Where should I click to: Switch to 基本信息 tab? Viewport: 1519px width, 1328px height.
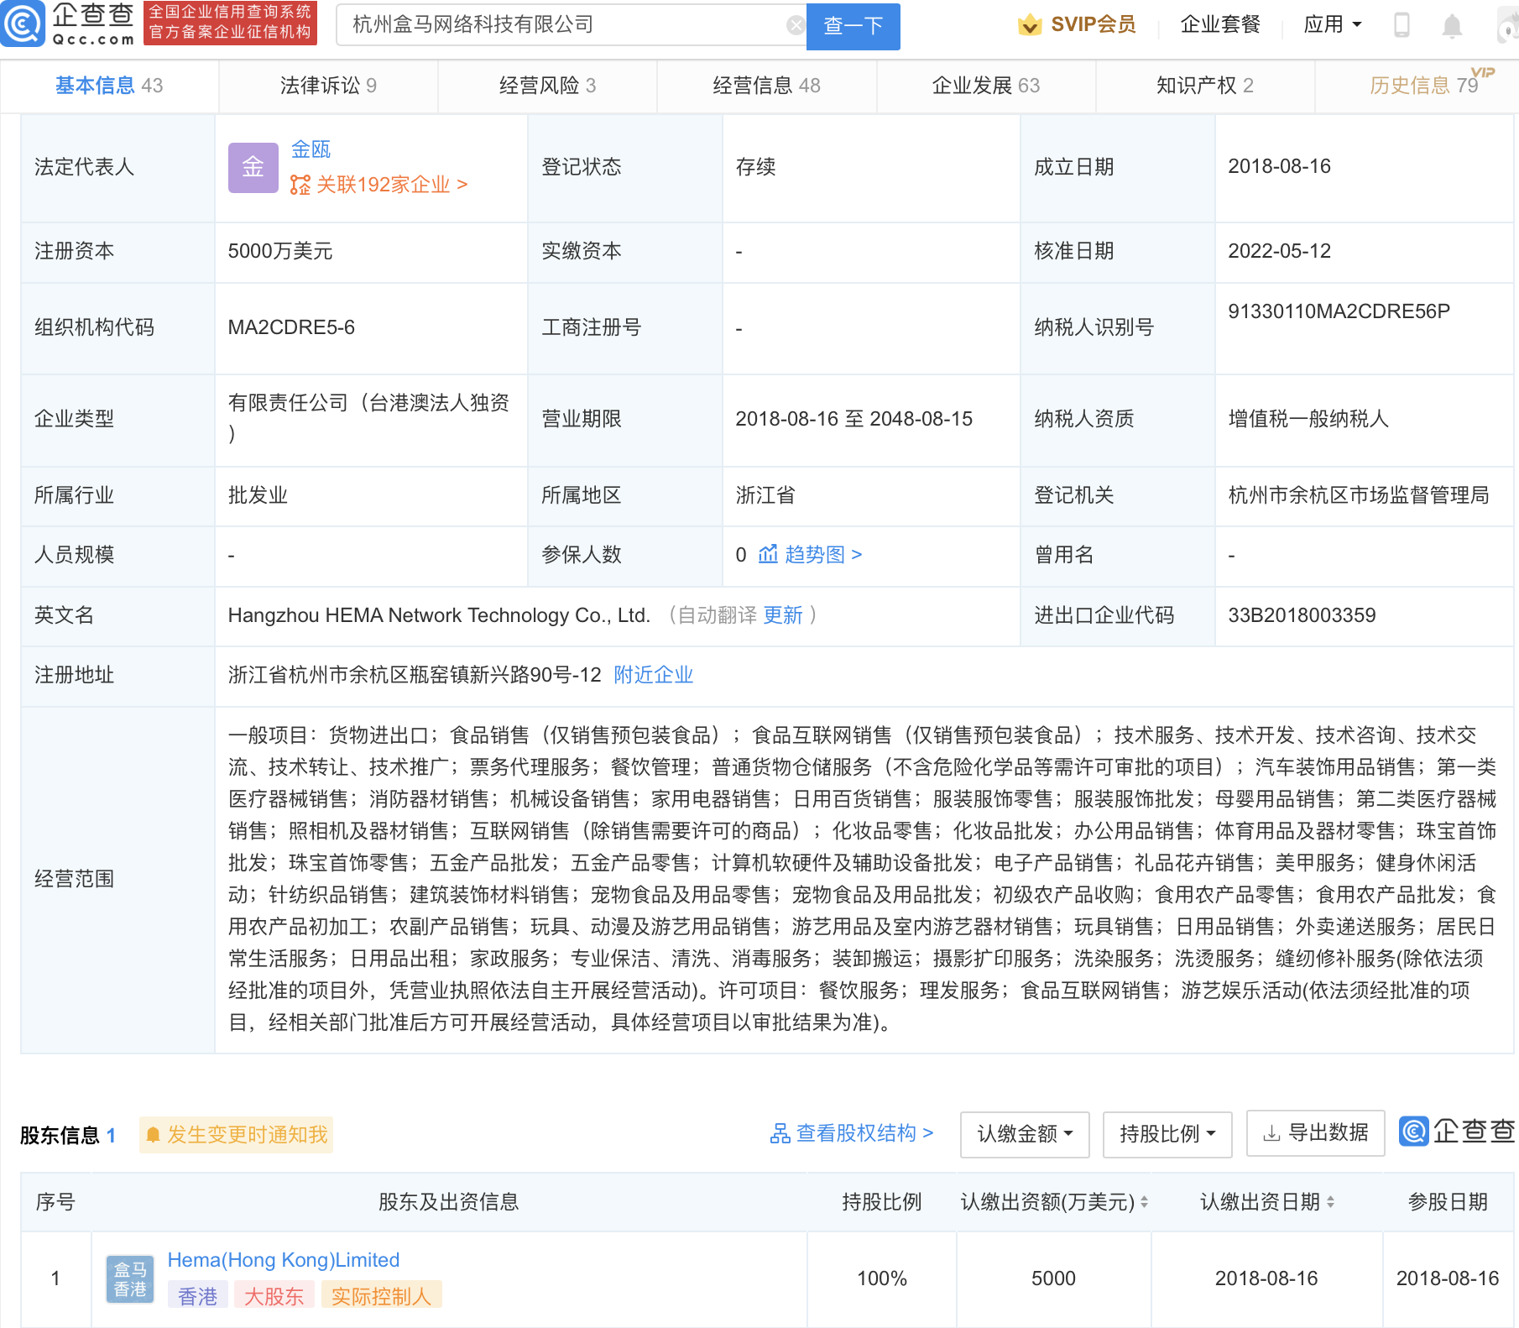109,86
